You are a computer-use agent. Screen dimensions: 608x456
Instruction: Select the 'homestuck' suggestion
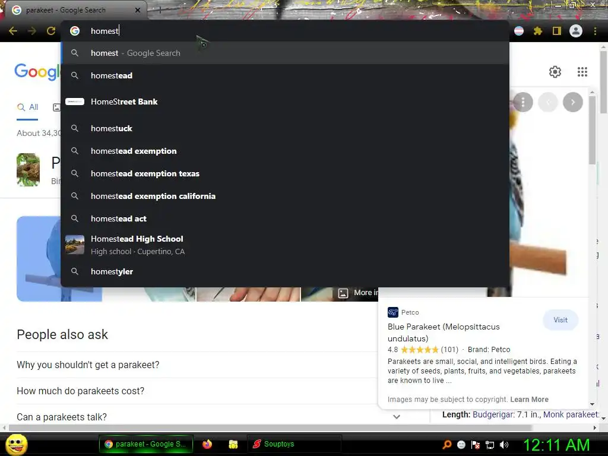pos(285,128)
